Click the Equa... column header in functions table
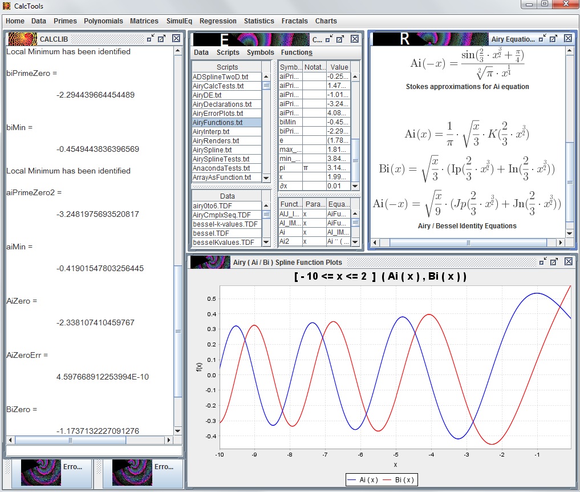This screenshot has height=492, width=580. 338,204
